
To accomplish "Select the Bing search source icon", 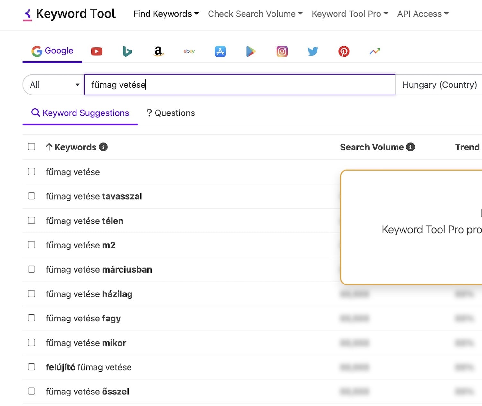I will pos(127,51).
